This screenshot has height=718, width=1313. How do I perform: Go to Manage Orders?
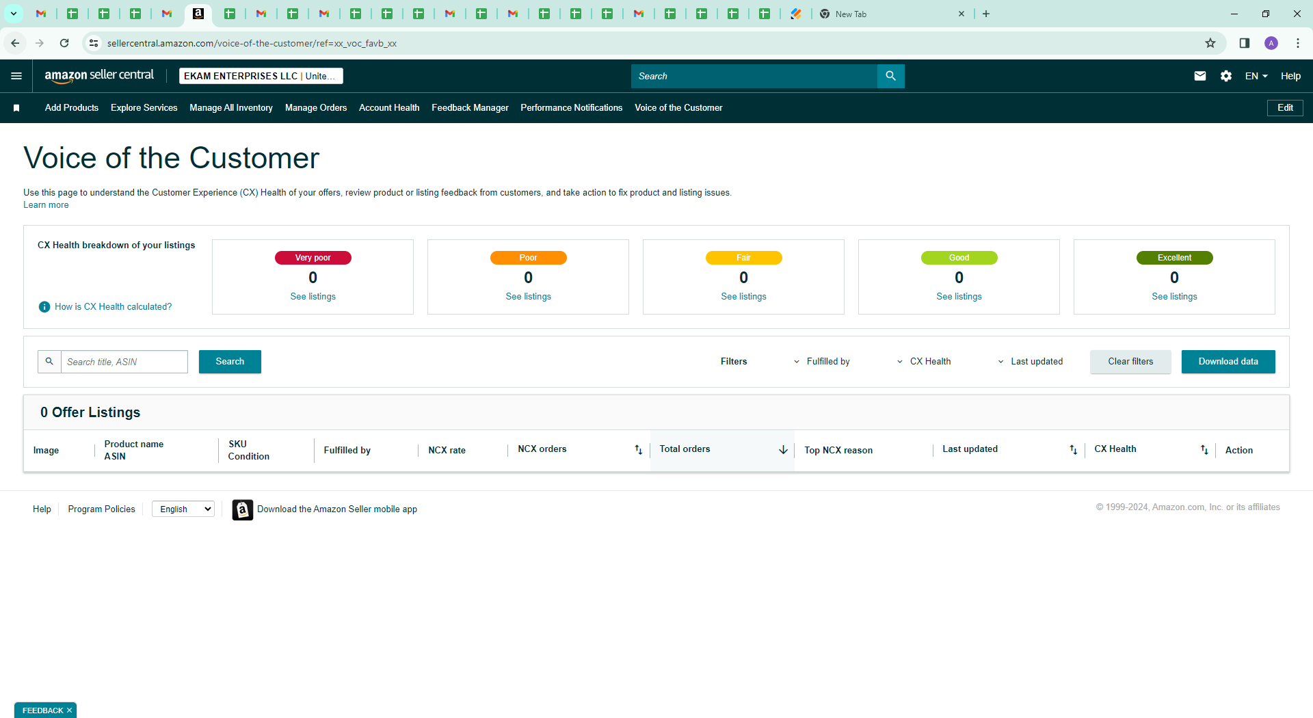(x=316, y=108)
